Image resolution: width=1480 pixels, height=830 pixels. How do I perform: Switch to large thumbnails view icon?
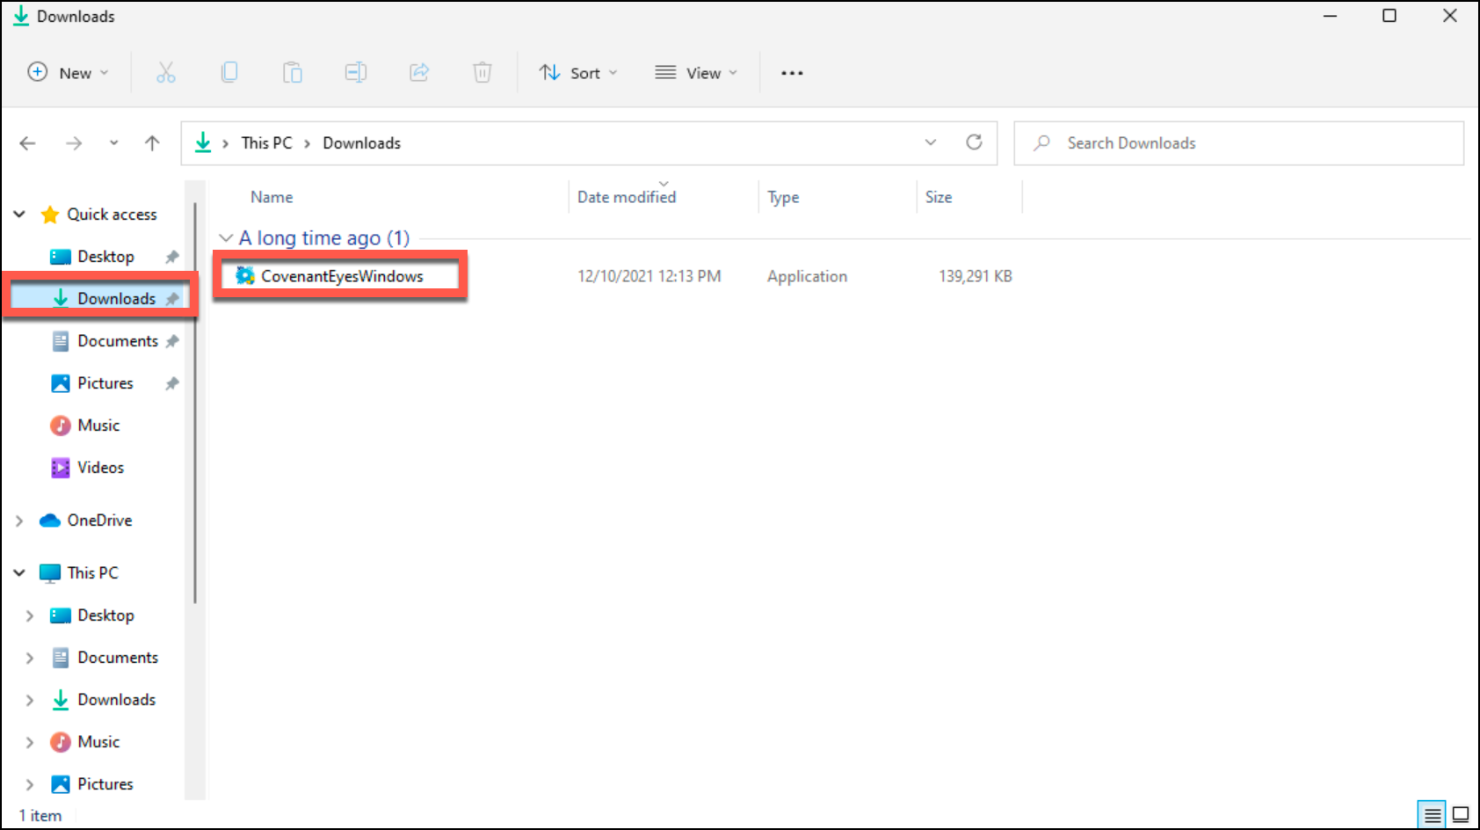1461,815
